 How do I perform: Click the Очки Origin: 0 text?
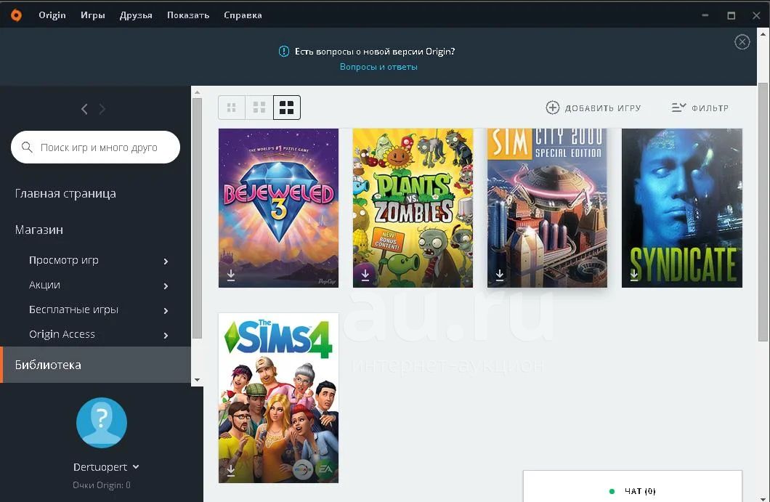102,485
